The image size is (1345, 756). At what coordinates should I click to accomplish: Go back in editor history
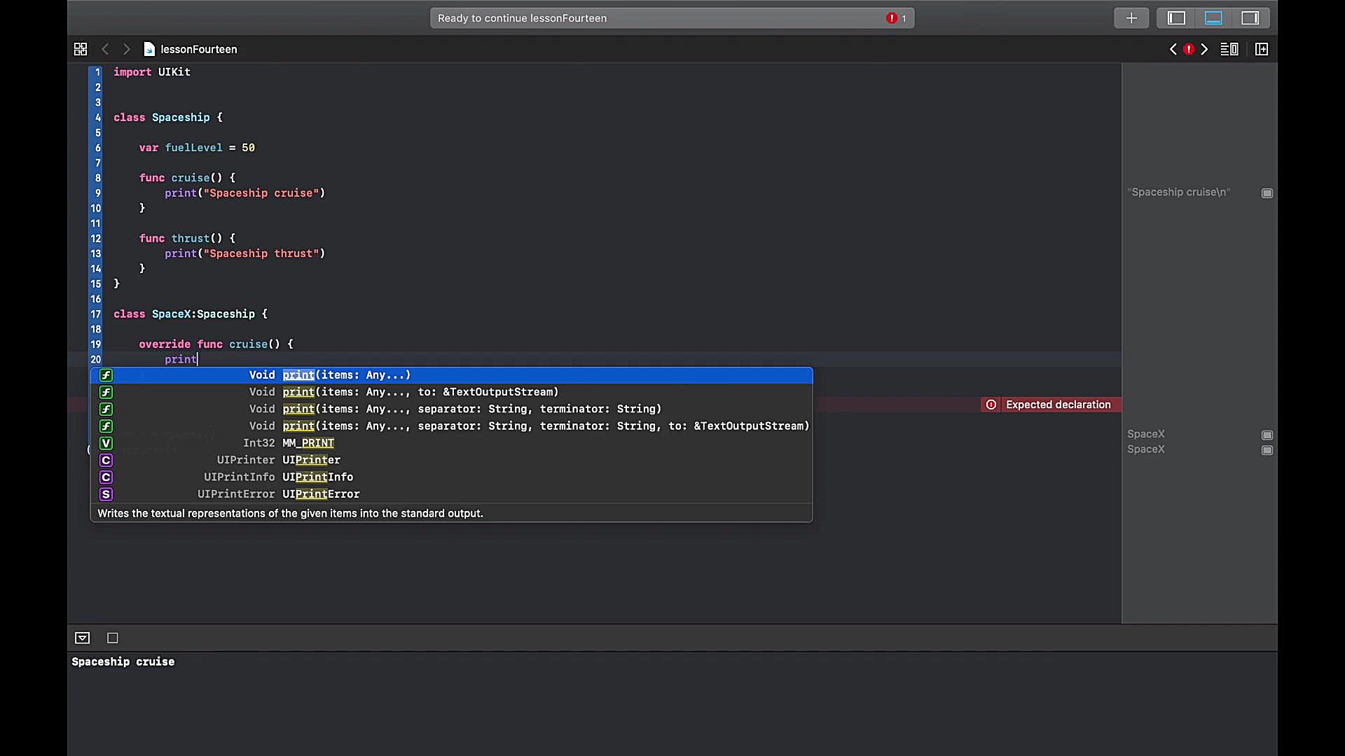coord(105,49)
